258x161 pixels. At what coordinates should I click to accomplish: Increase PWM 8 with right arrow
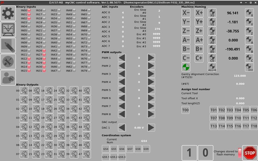pyautogui.click(x=151, y=114)
